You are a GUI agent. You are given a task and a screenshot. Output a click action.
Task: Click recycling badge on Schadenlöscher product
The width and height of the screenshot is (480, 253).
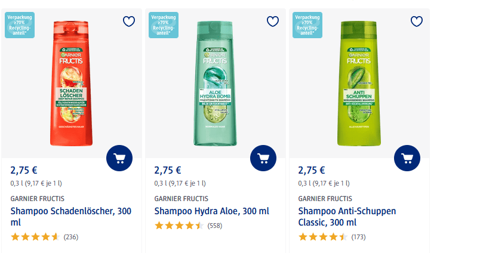(x=20, y=24)
